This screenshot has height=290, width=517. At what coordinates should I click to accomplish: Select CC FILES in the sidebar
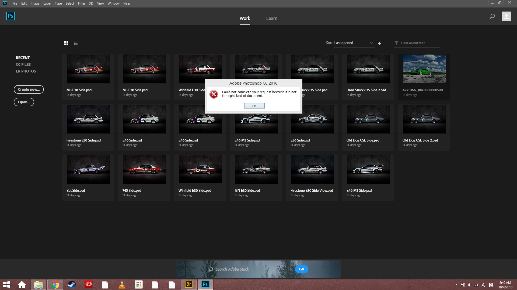pos(23,64)
